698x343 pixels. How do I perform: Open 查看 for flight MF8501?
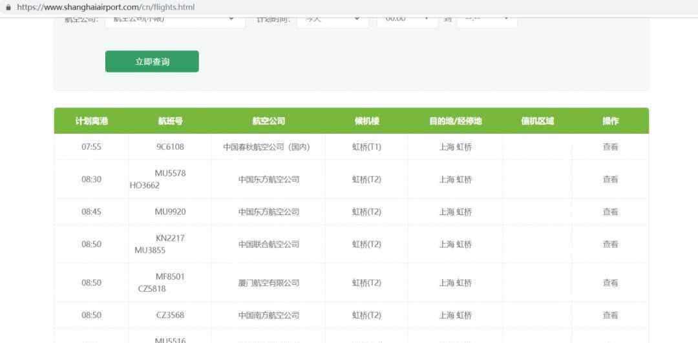coord(610,282)
